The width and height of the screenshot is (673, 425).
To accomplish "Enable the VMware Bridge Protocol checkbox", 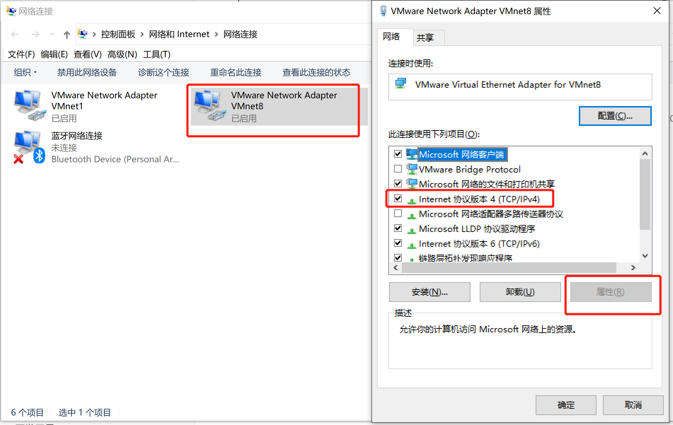I will [x=398, y=169].
